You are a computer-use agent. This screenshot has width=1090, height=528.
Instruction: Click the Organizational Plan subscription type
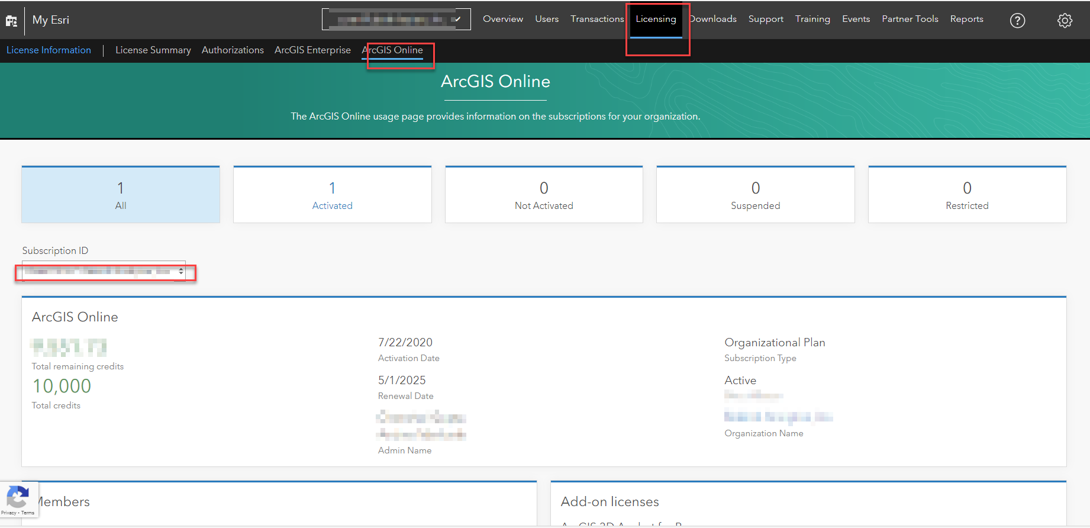tap(775, 343)
